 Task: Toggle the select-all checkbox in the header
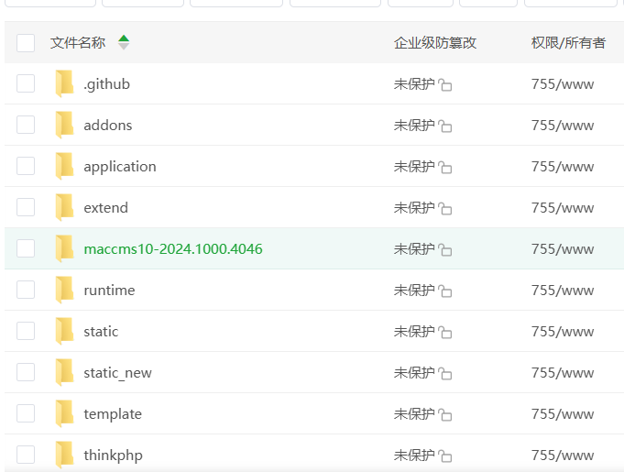(x=26, y=43)
